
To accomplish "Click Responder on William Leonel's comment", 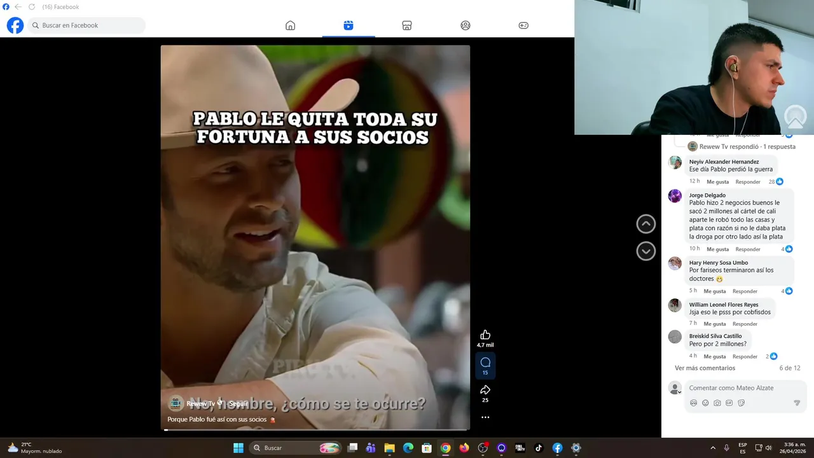I will pos(745,324).
